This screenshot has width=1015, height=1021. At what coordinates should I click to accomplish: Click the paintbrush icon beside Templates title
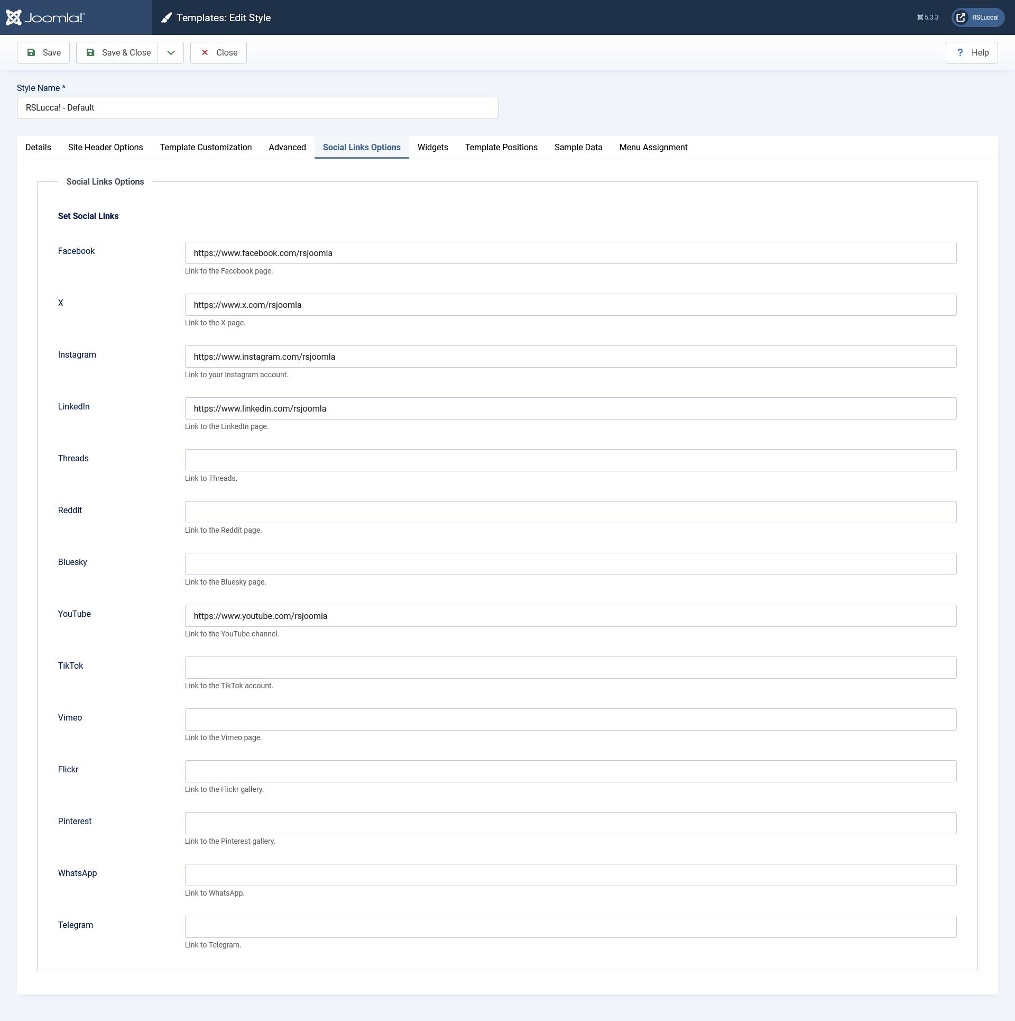[x=167, y=18]
